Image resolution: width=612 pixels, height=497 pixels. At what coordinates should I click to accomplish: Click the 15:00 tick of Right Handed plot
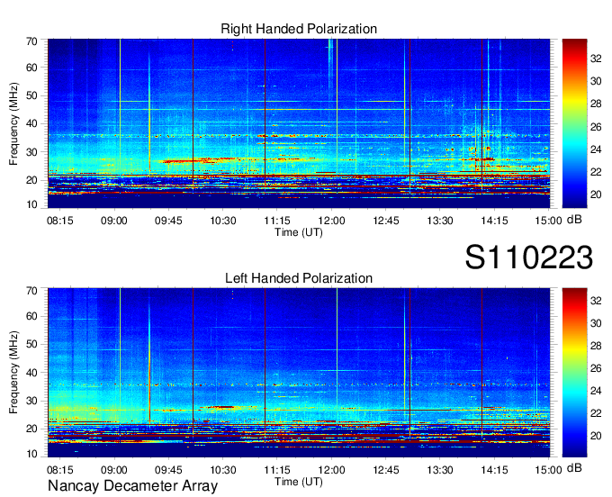[548, 221]
